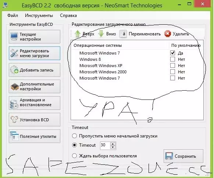Click the Да value in default column

tap(181, 53)
